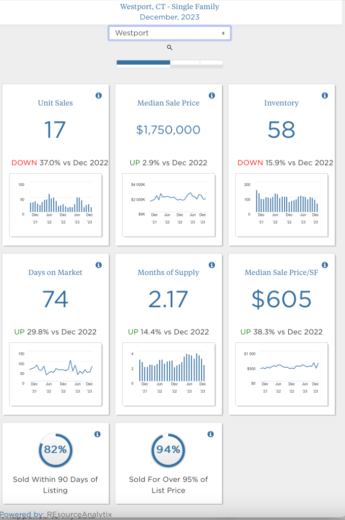
Task: Select the middle segment of the tab bar
Action: coord(185,63)
